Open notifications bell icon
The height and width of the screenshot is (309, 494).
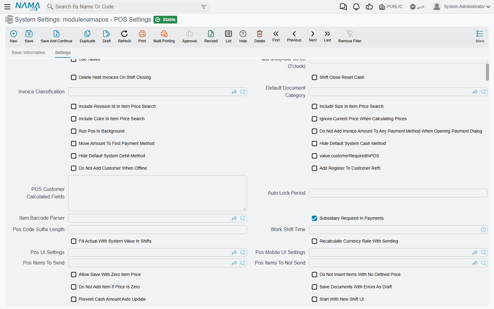pyautogui.click(x=356, y=6)
